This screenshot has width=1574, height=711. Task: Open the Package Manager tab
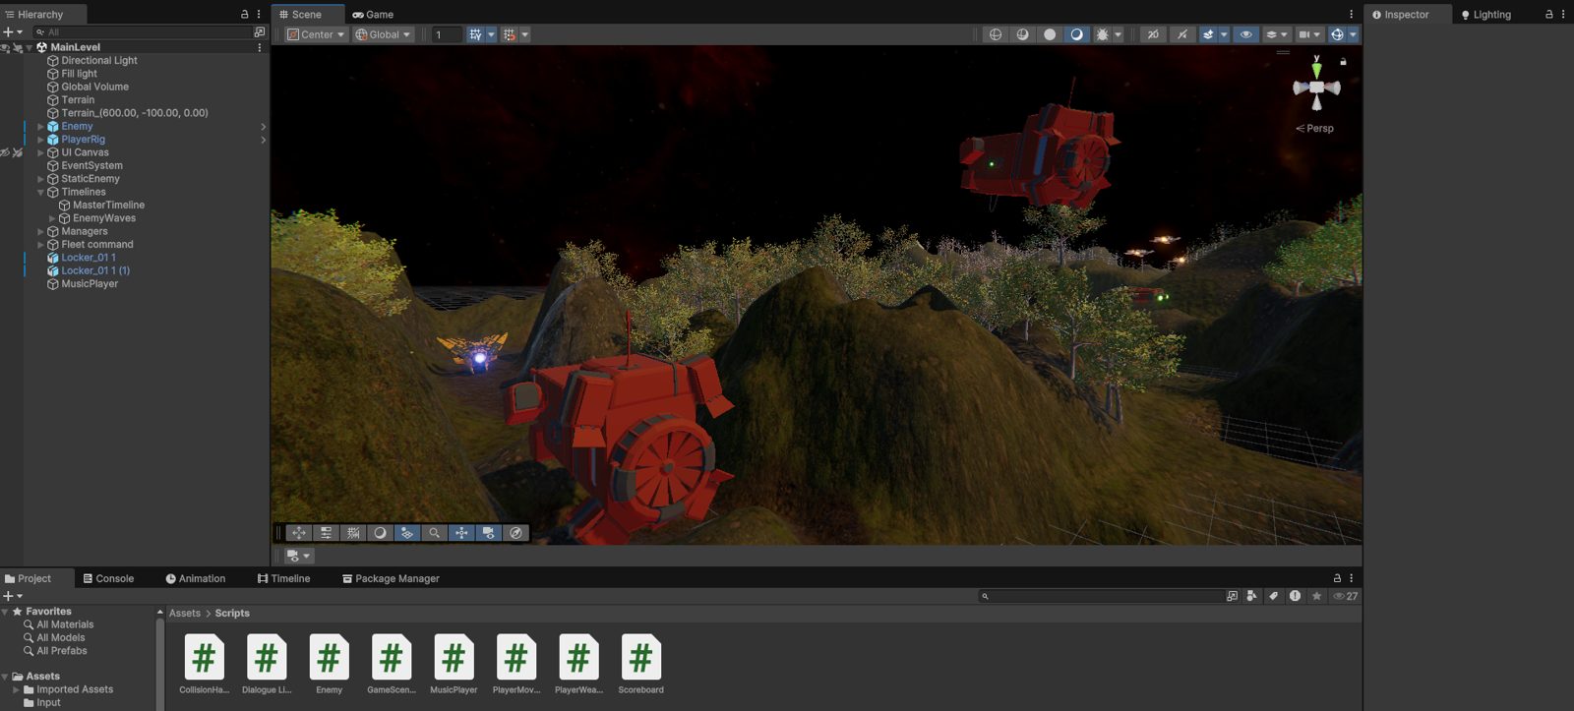pyautogui.click(x=391, y=579)
